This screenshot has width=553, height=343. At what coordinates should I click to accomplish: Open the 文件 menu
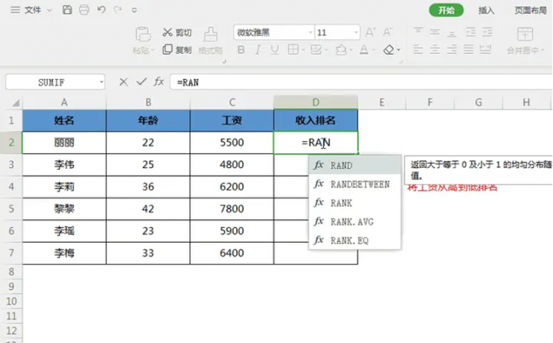[32, 10]
